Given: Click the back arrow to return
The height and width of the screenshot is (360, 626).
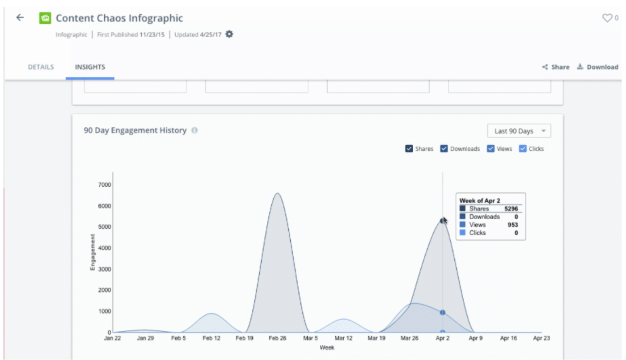Looking at the screenshot, I should point(20,18).
